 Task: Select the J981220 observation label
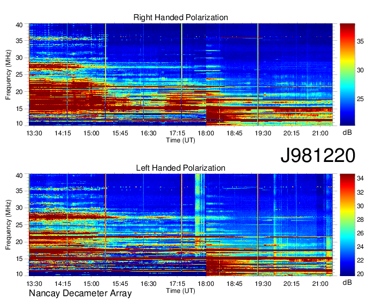(318, 155)
